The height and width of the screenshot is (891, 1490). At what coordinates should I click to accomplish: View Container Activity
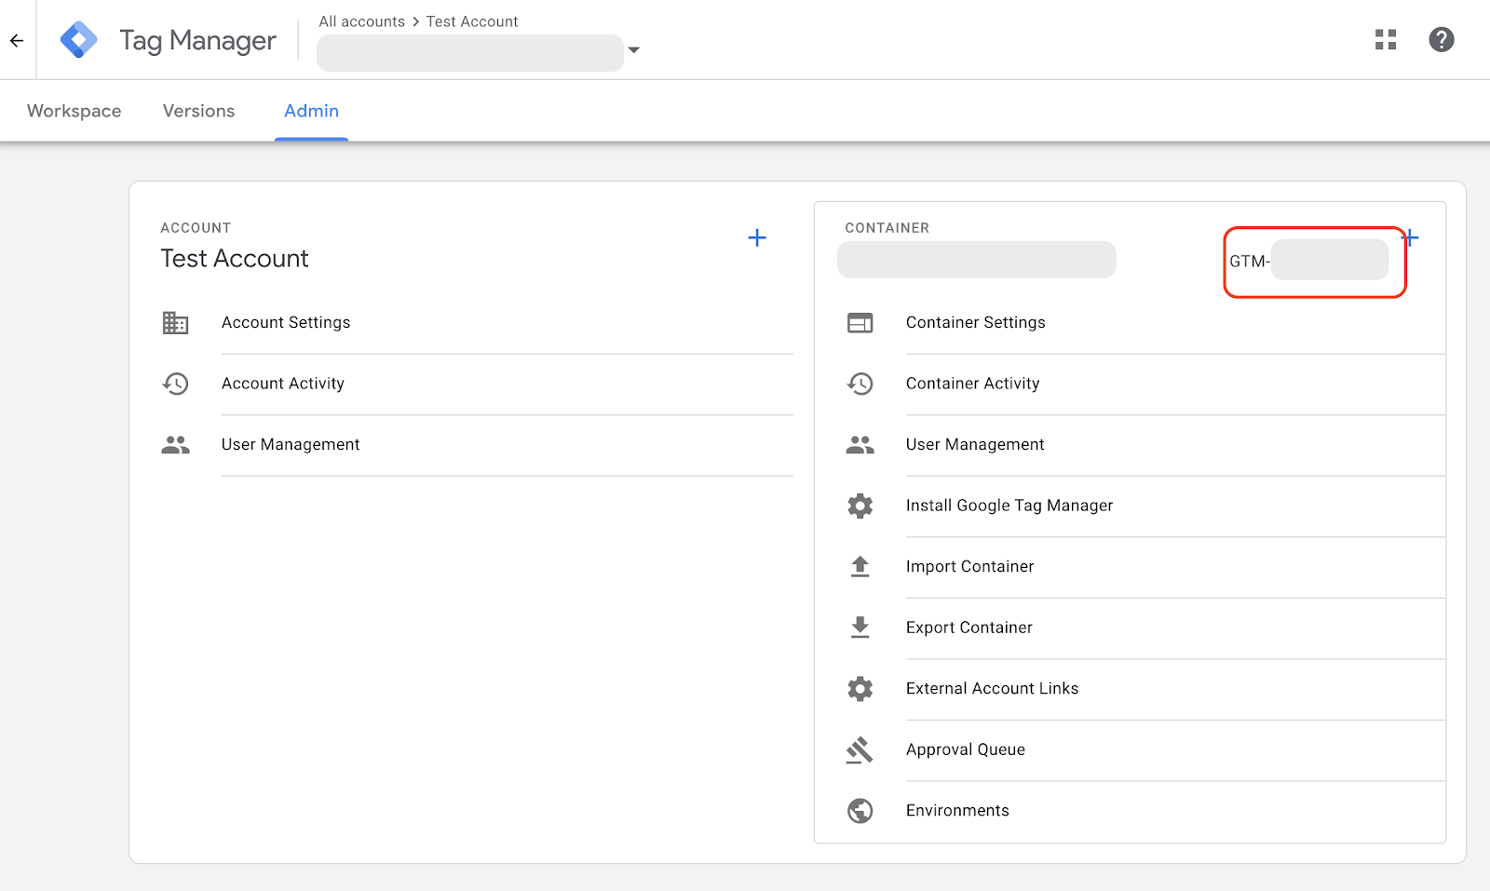pyautogui.click(x=972, y=384)
